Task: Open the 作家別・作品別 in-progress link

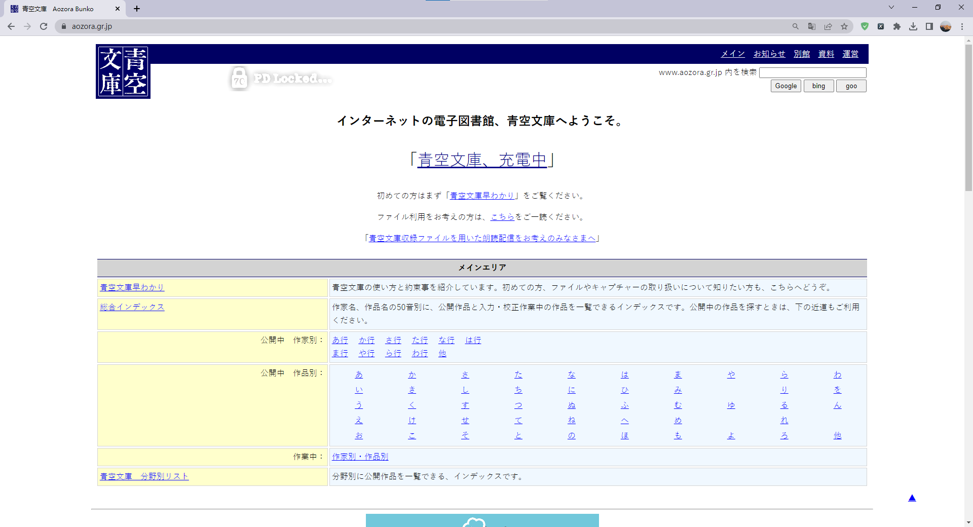Action: [x=360, y=457]
